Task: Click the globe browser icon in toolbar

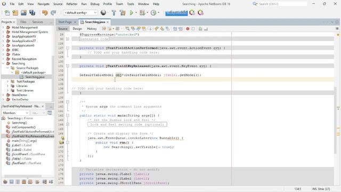Action: [103, 13]
